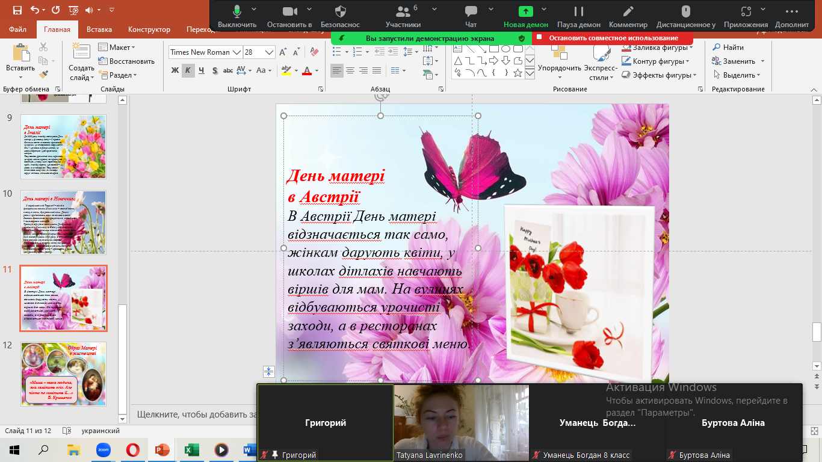Open the character spacing AV dropdown

245,70
